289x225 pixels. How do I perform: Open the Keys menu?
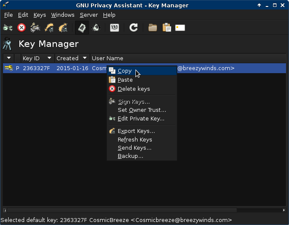click(40, 15)
